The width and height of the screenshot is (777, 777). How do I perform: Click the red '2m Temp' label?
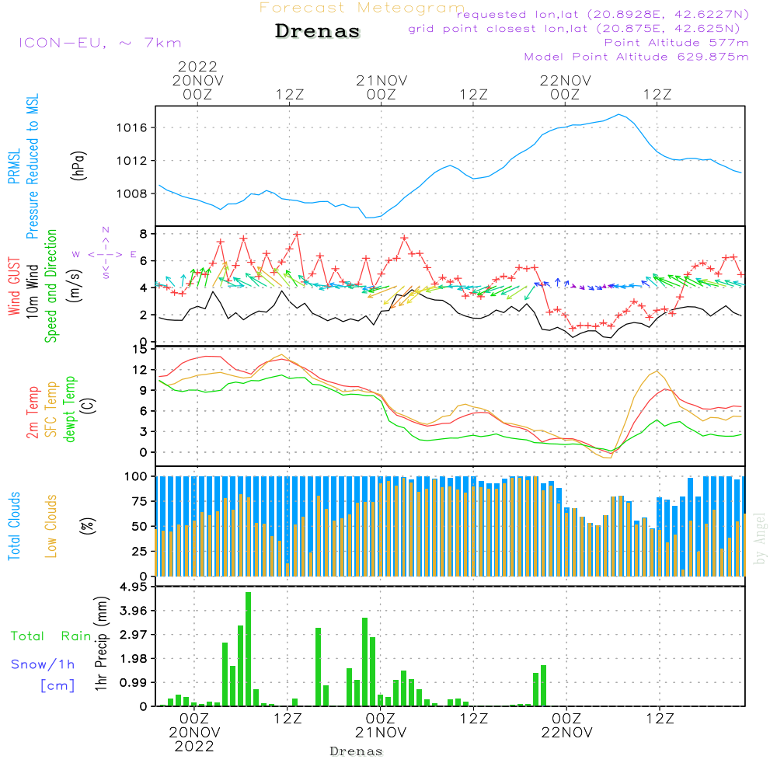[x=32, y=413]
